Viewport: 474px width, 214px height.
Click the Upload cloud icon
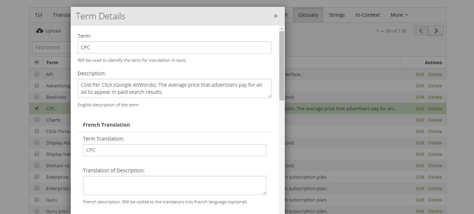[40, 31]
